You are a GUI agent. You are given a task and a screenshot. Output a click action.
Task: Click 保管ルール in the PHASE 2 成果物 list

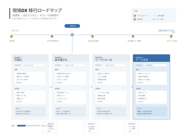[61, 95]
